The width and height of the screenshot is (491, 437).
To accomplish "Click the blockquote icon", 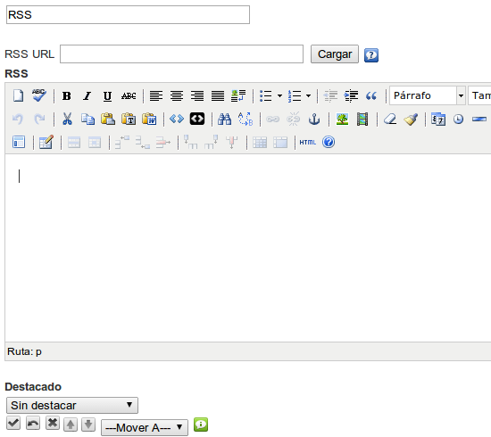I will click(371, 95).
